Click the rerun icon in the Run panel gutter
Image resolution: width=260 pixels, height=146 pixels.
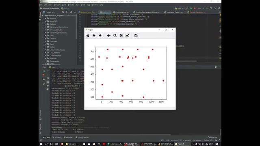43,71
